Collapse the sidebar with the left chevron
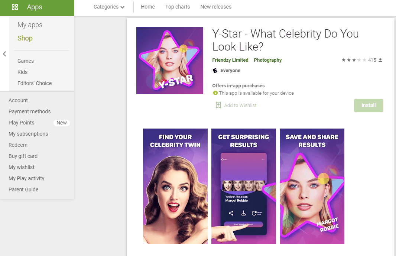 tap(4, 54)
